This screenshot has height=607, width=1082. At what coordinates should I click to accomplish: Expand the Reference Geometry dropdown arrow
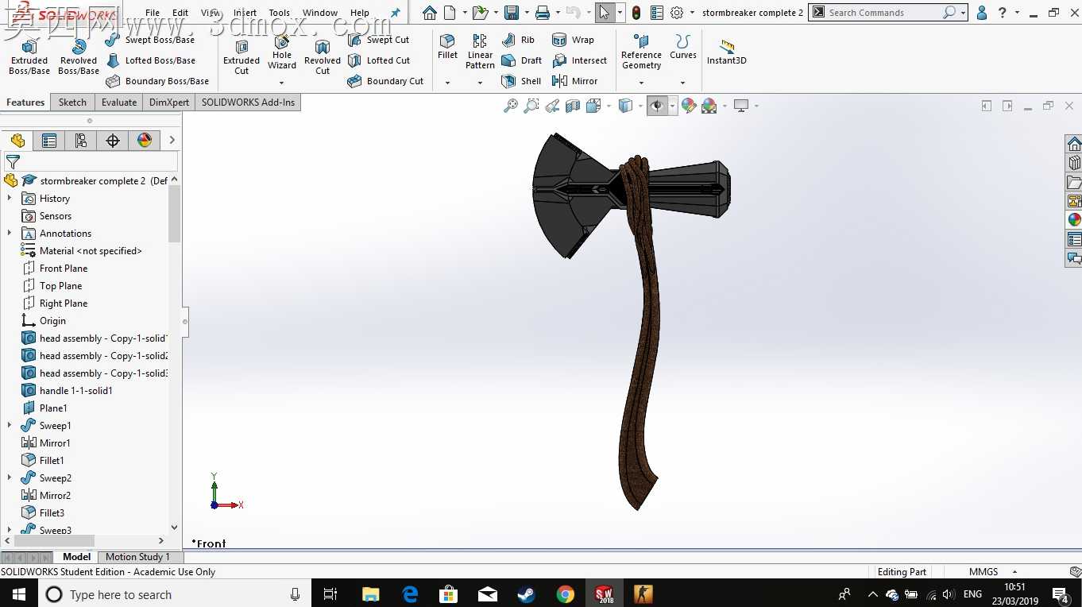641,83
